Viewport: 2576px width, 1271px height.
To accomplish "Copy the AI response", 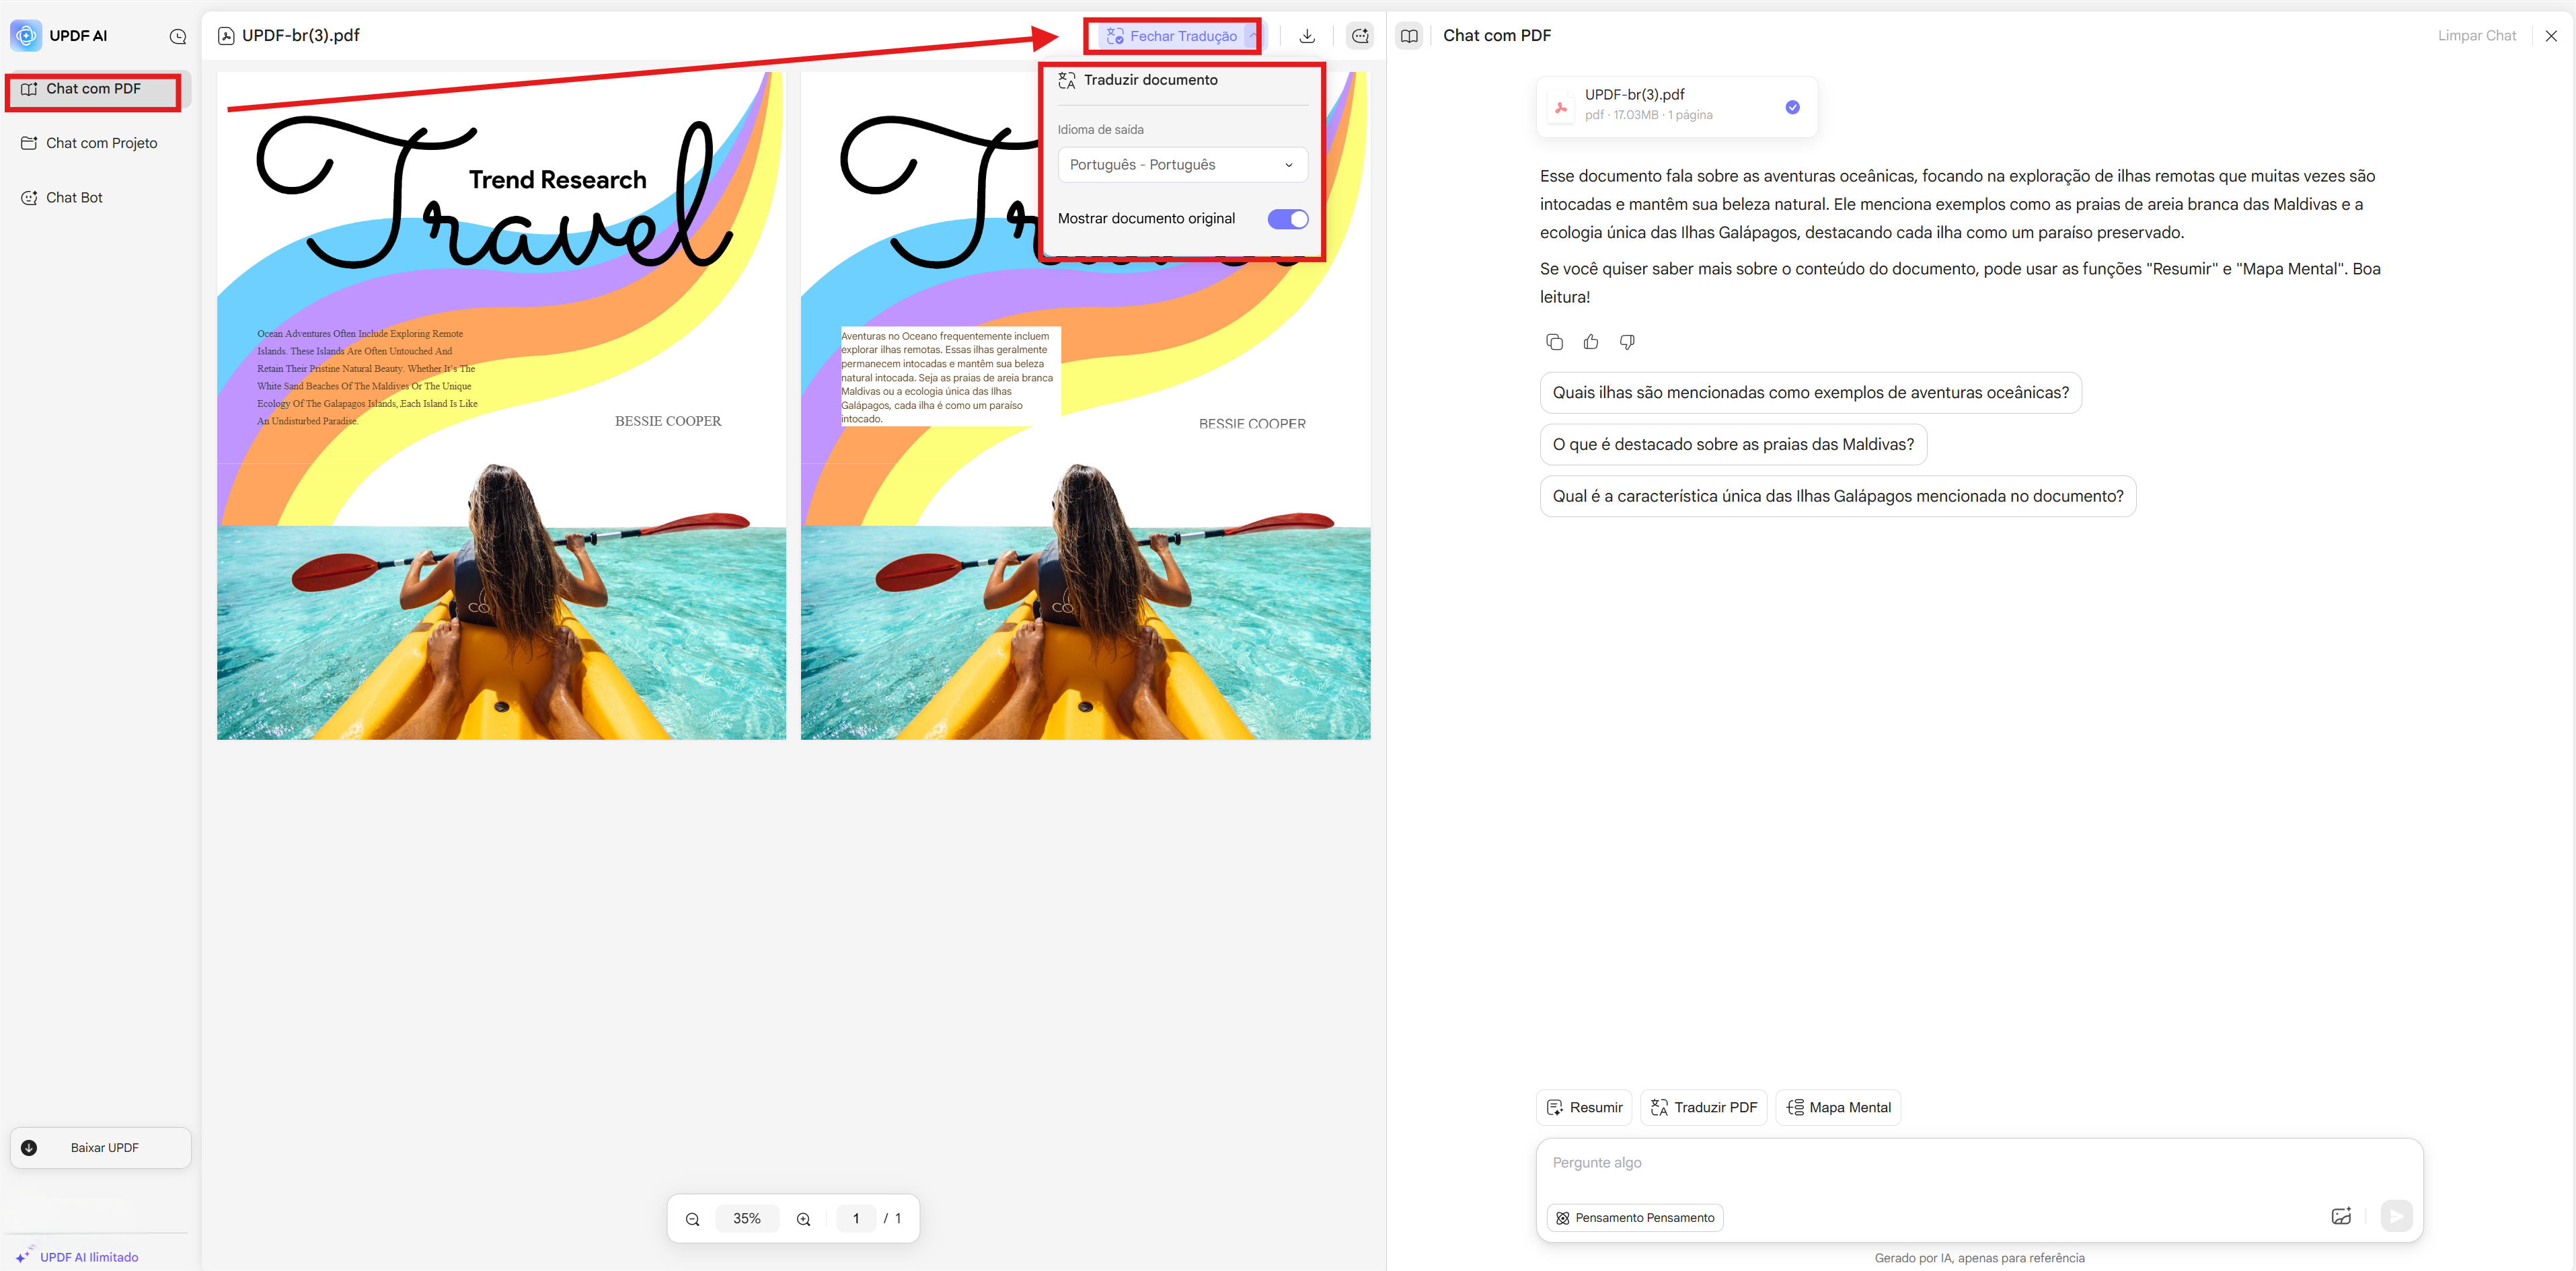I will click(1554, 342).
